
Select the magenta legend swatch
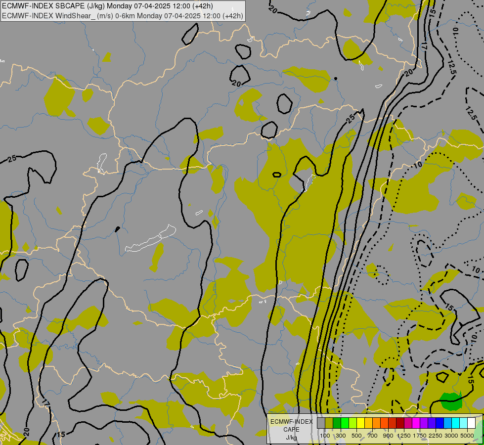point(416,423)
